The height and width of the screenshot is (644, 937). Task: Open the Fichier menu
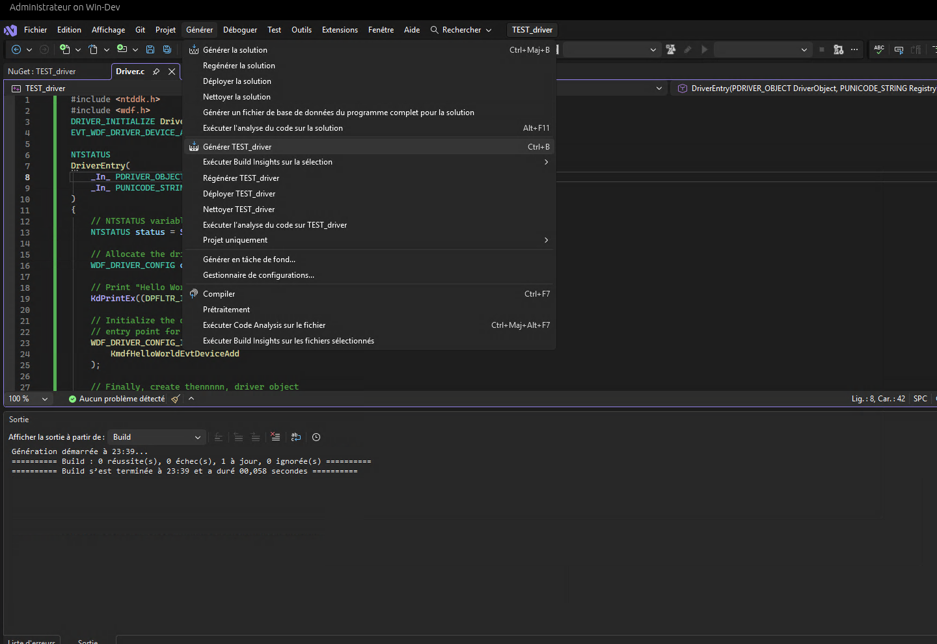click(36, 30)
